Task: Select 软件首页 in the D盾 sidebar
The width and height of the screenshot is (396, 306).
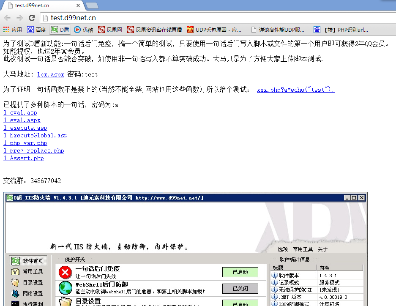Action: tap(28, 261)
